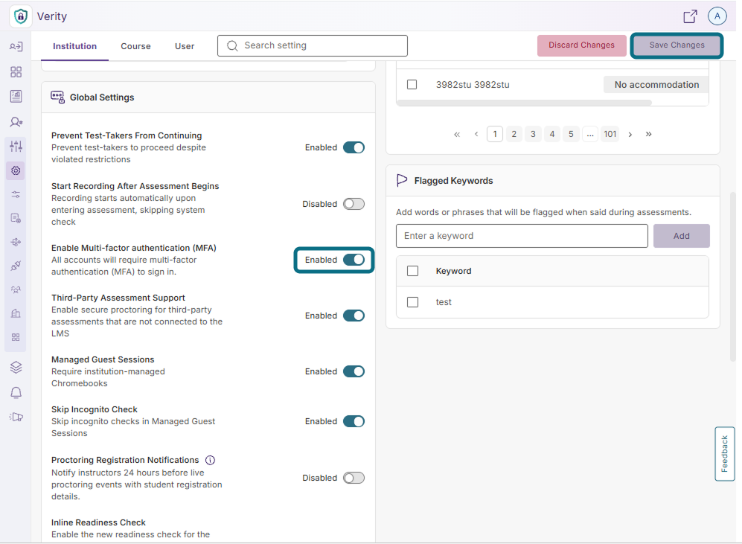Image resolution: width=742 pixels, height=544 pixels.
Task: Switch to the Institution tab
Action: 74,46
